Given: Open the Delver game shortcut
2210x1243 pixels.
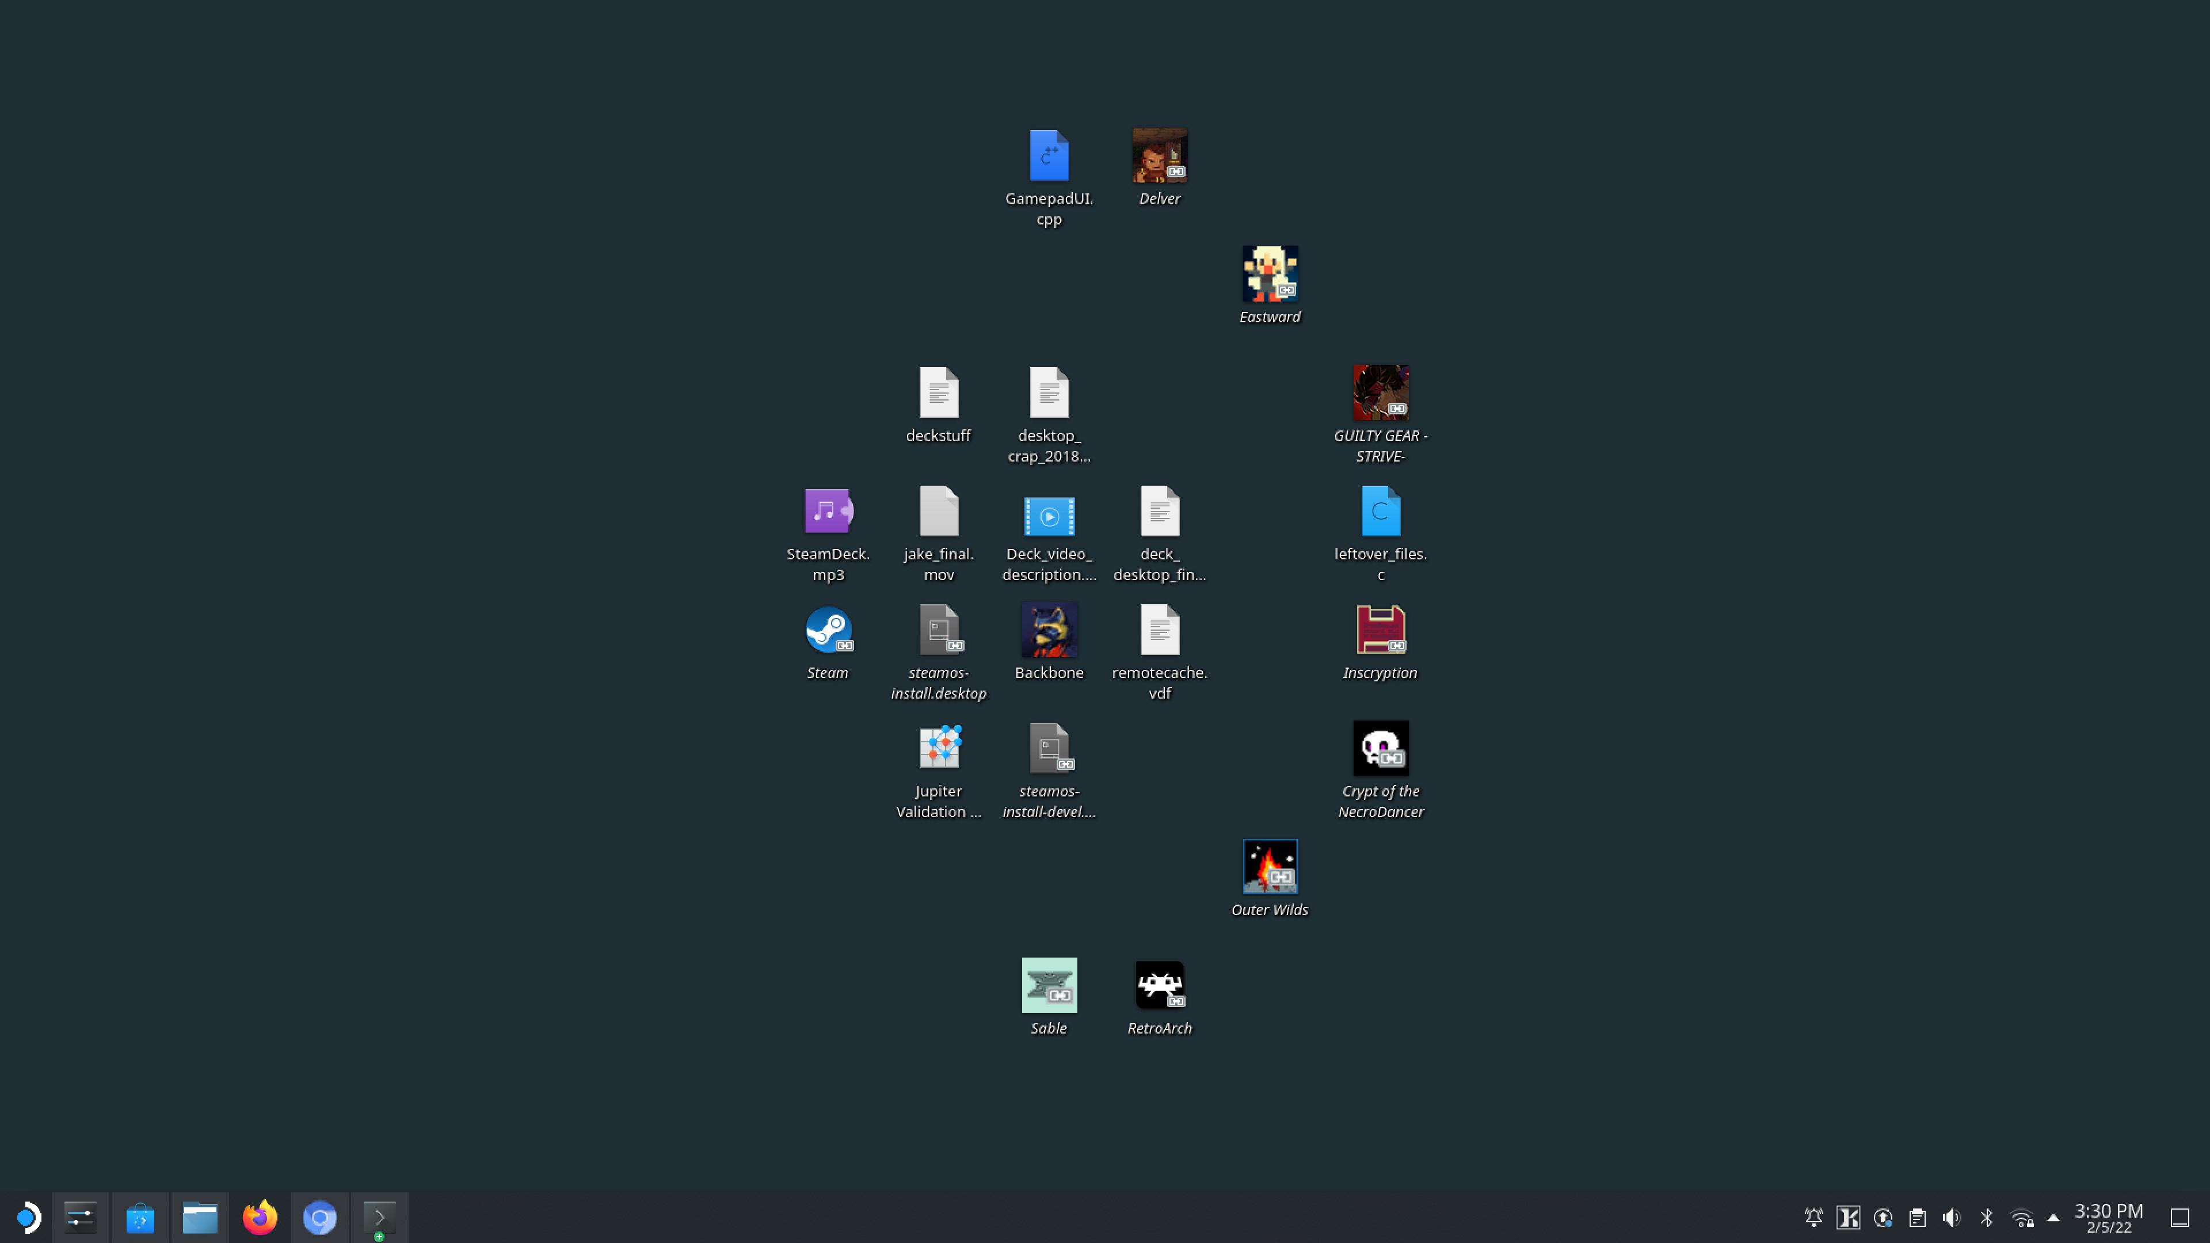Looking at the screenshot, I should (1160, 155).
